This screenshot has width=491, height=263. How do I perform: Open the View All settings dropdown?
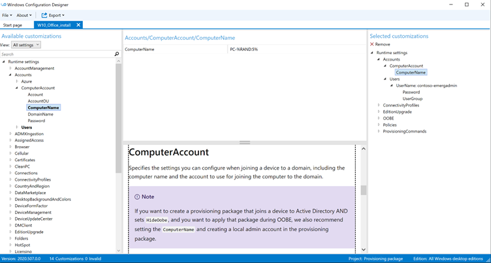pyautogui.click(x=26, y=45)
